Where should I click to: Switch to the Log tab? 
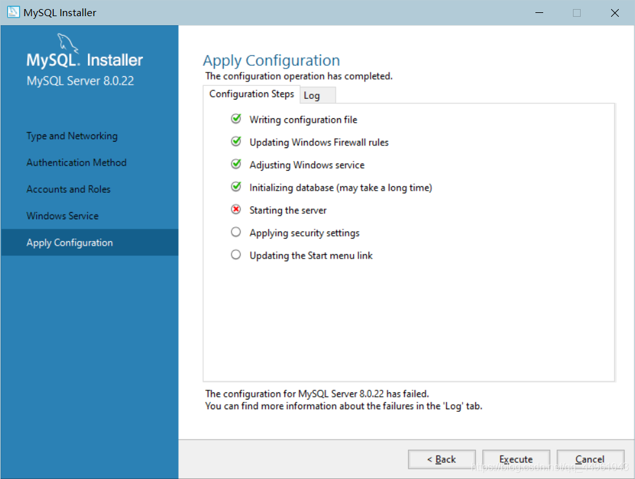317,96
